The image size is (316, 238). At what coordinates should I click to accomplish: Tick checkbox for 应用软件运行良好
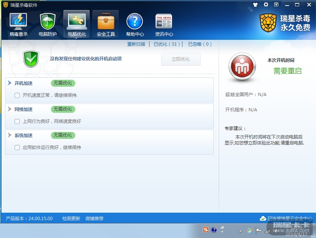click(x=17, y=147)
